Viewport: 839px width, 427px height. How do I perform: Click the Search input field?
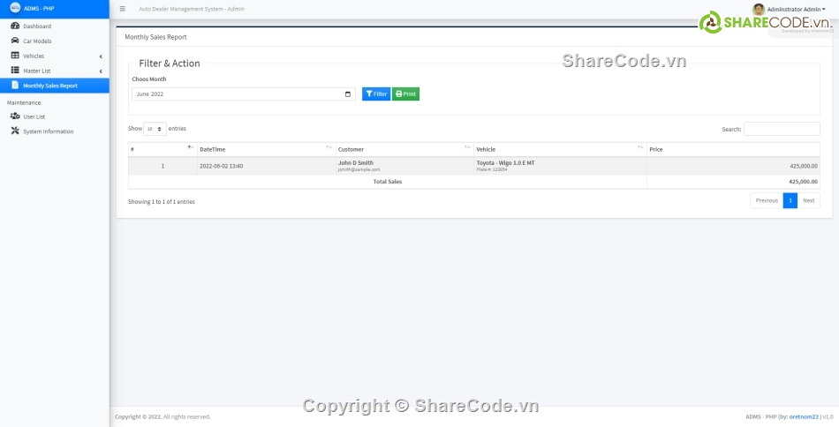782,129
